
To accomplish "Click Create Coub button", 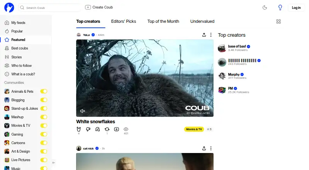I will click(x=99, y=7).
